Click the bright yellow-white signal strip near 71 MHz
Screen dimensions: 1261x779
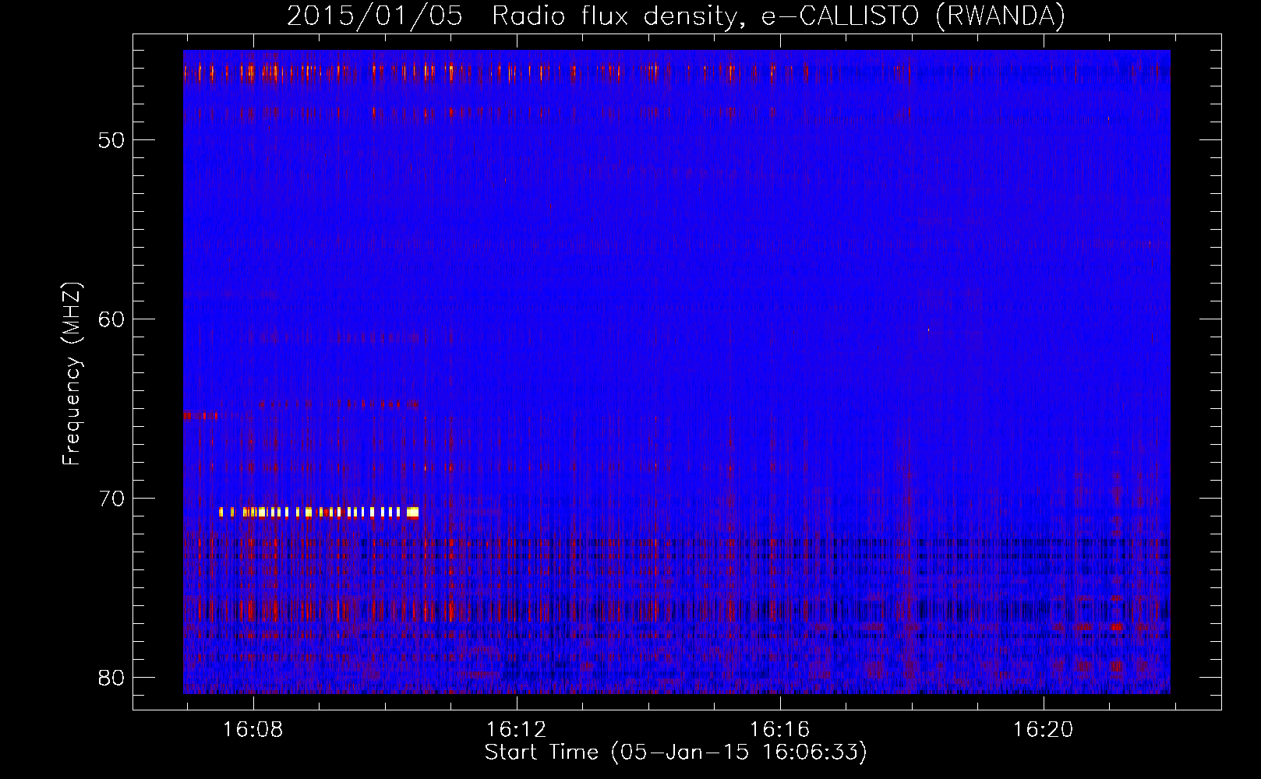(320, 512)
